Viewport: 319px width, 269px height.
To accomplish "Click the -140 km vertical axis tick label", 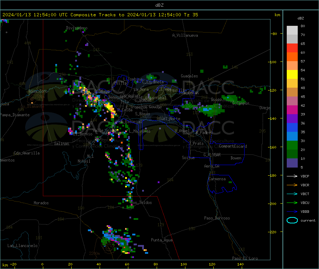I will [272, 118].
